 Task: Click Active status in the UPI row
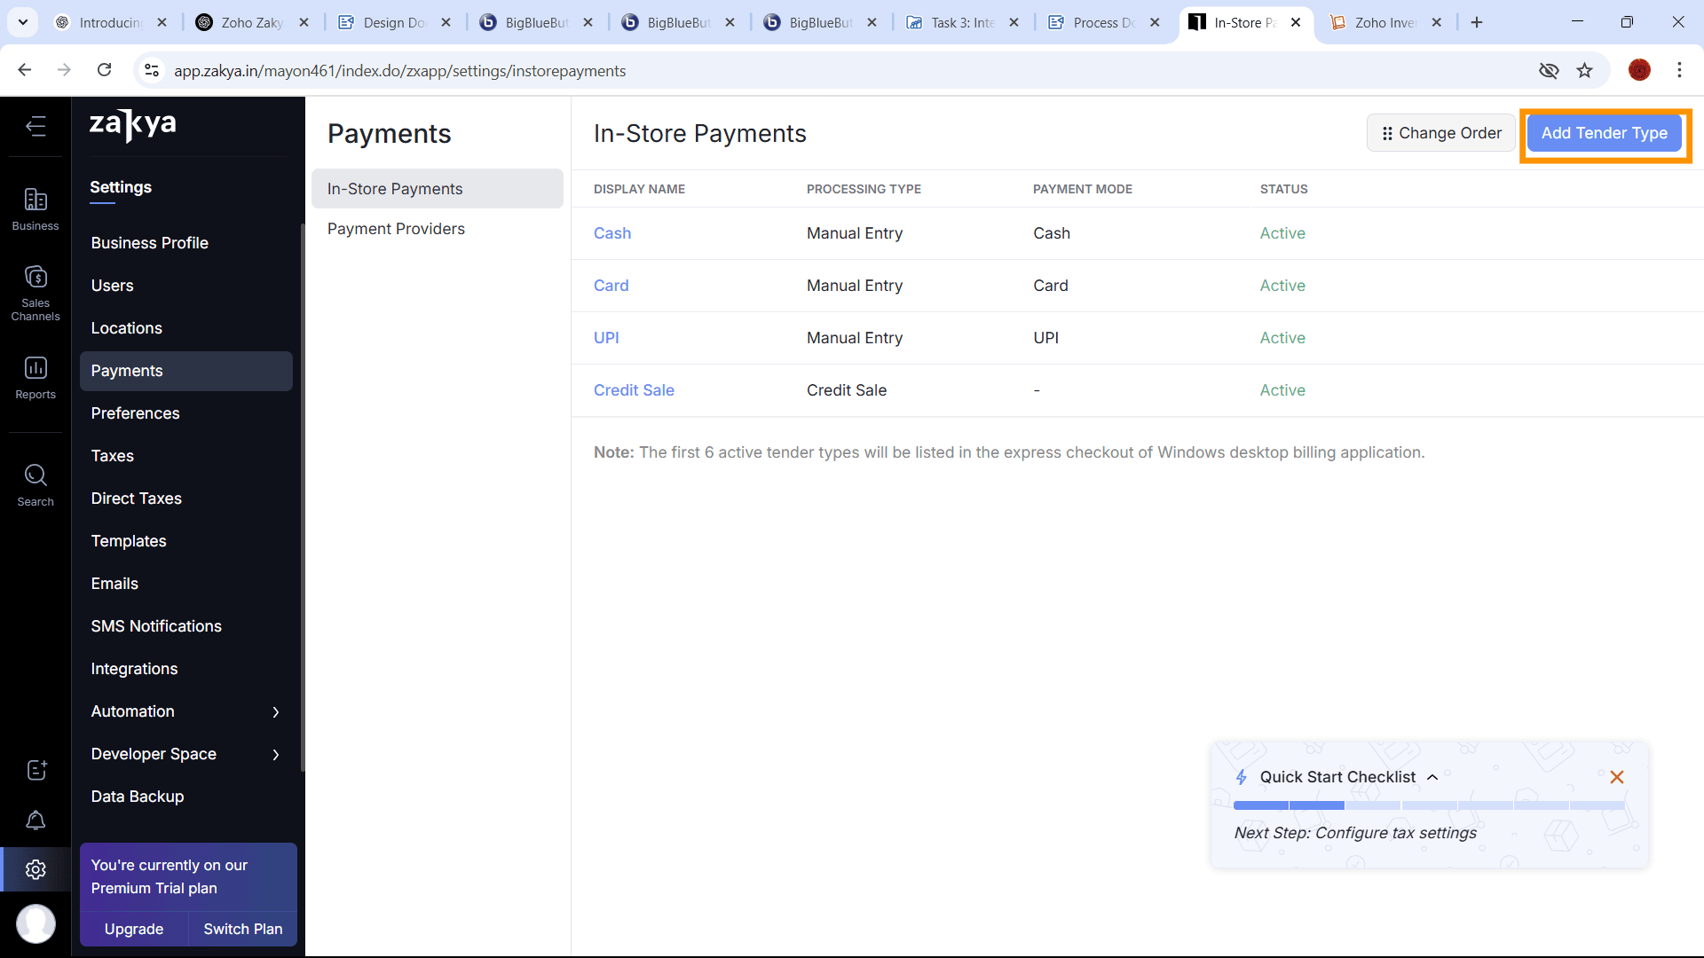(x=1282, y=338)
